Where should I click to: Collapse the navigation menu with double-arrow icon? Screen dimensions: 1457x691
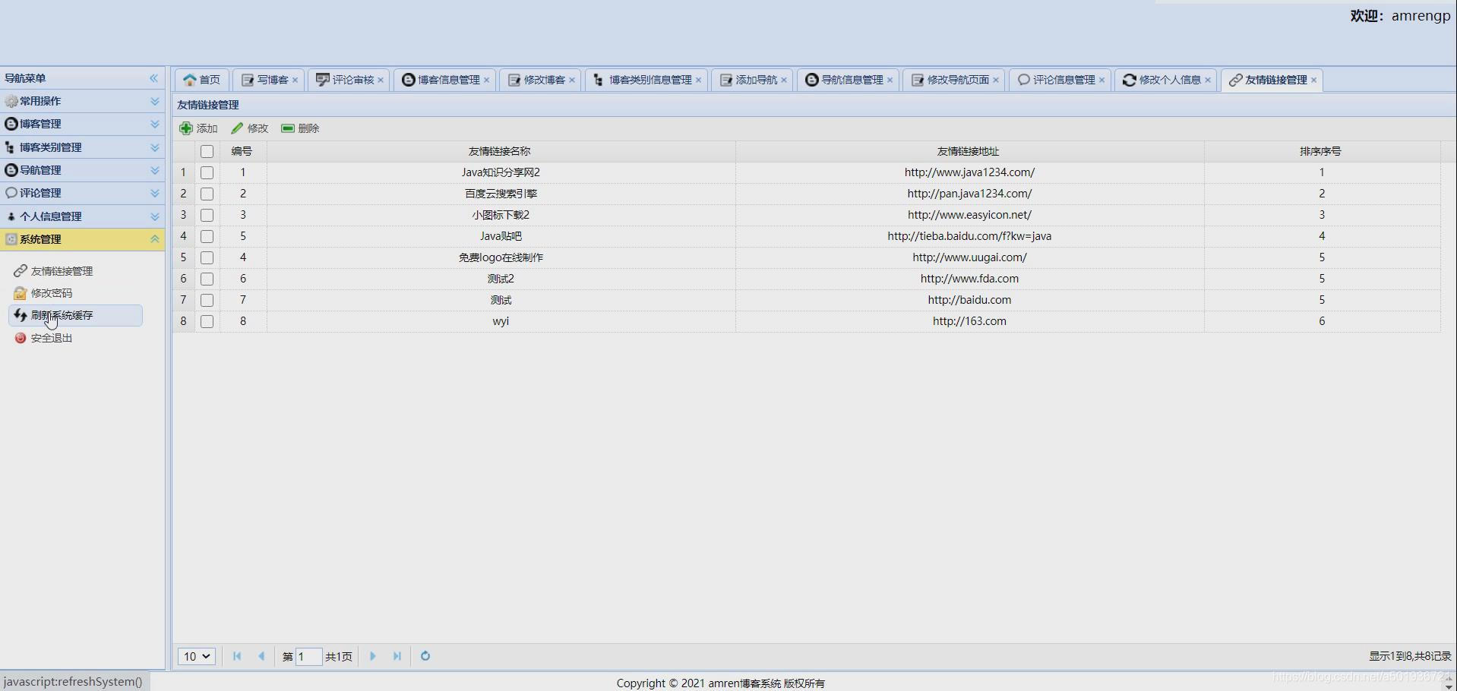(154, 78)
